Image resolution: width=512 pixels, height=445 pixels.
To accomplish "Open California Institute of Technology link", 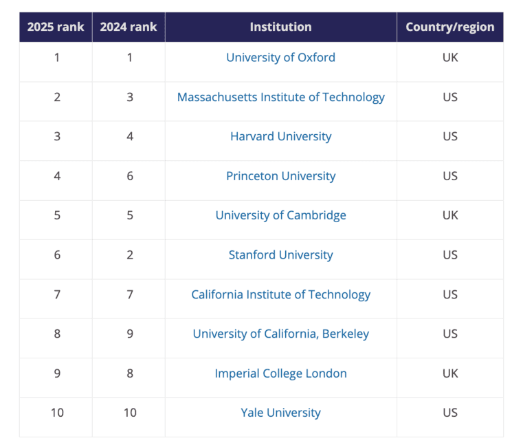I will coord(280,294).
